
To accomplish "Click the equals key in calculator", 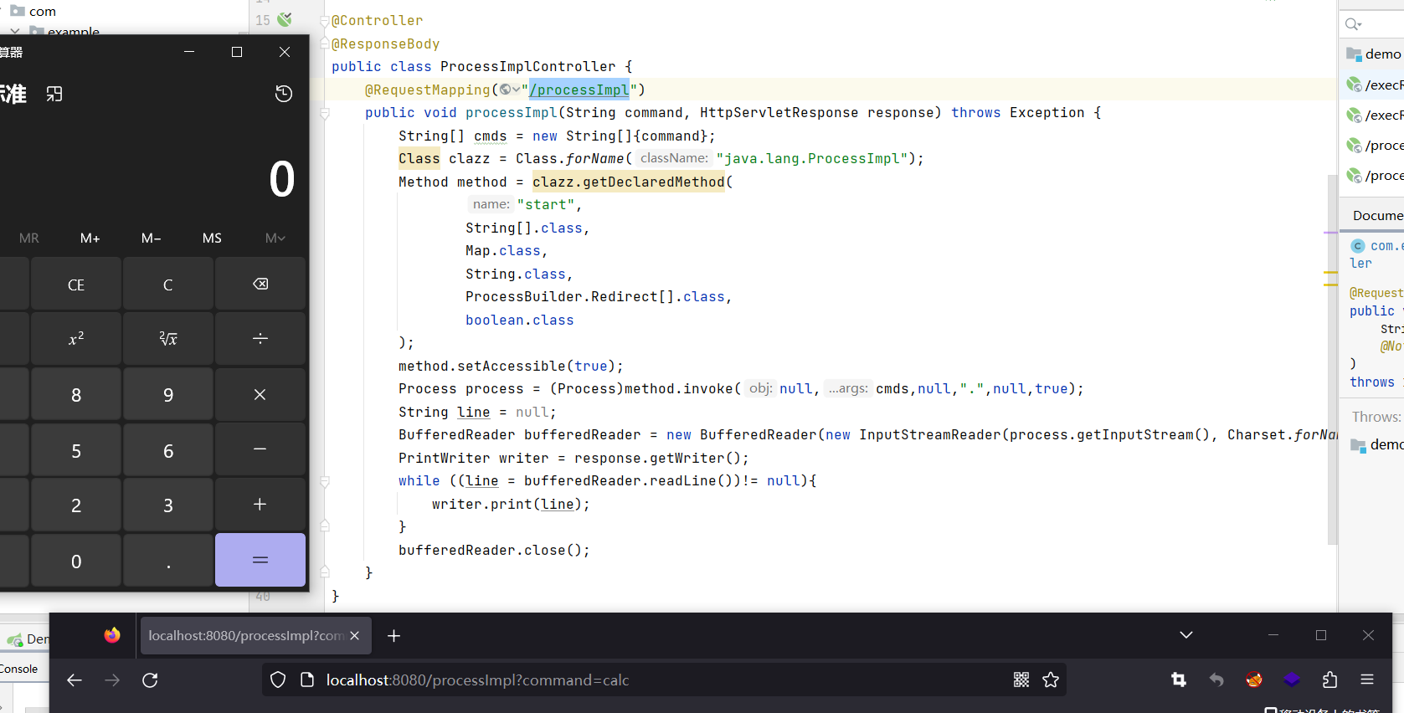I will (260, 560).
